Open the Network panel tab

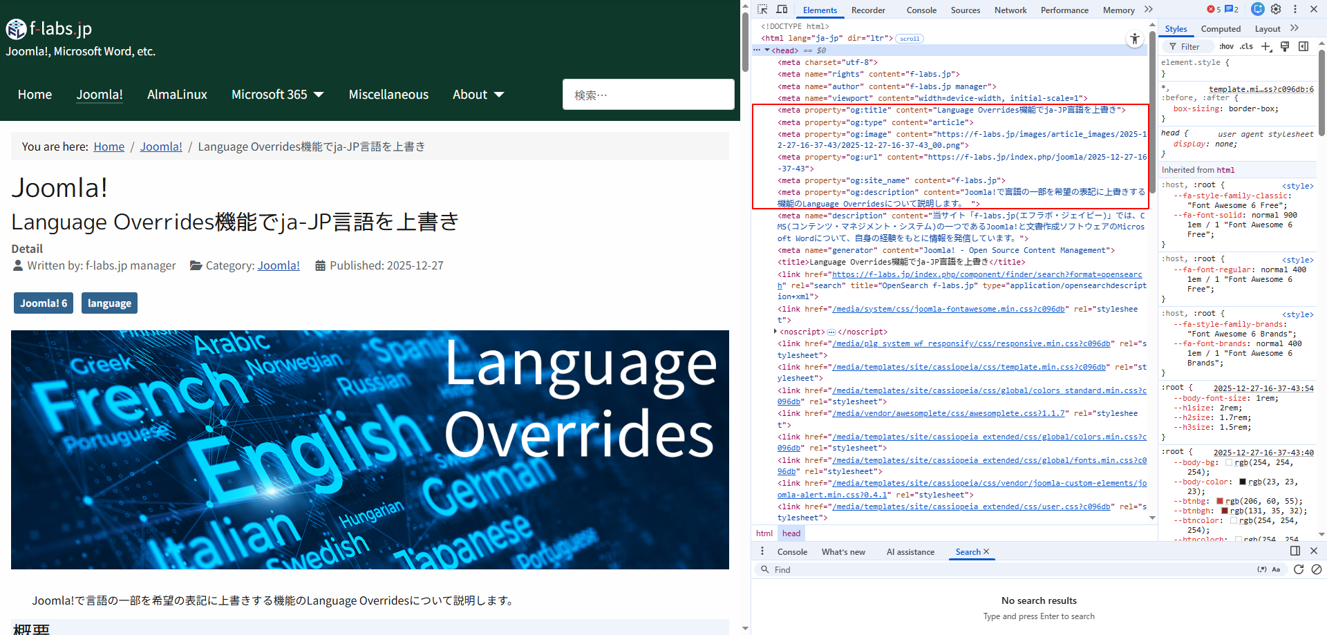1010,10
